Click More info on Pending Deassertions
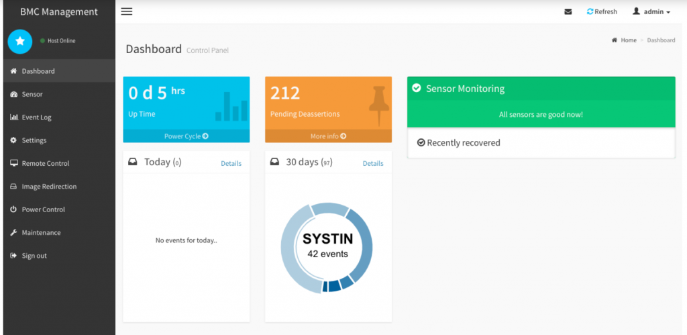Screen dimensions: 687x335 point(328,136)
